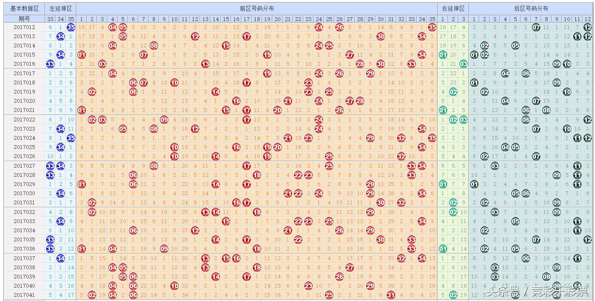Click green ball 01 in row 2017015
595x301 pixels.
(443, 55)
